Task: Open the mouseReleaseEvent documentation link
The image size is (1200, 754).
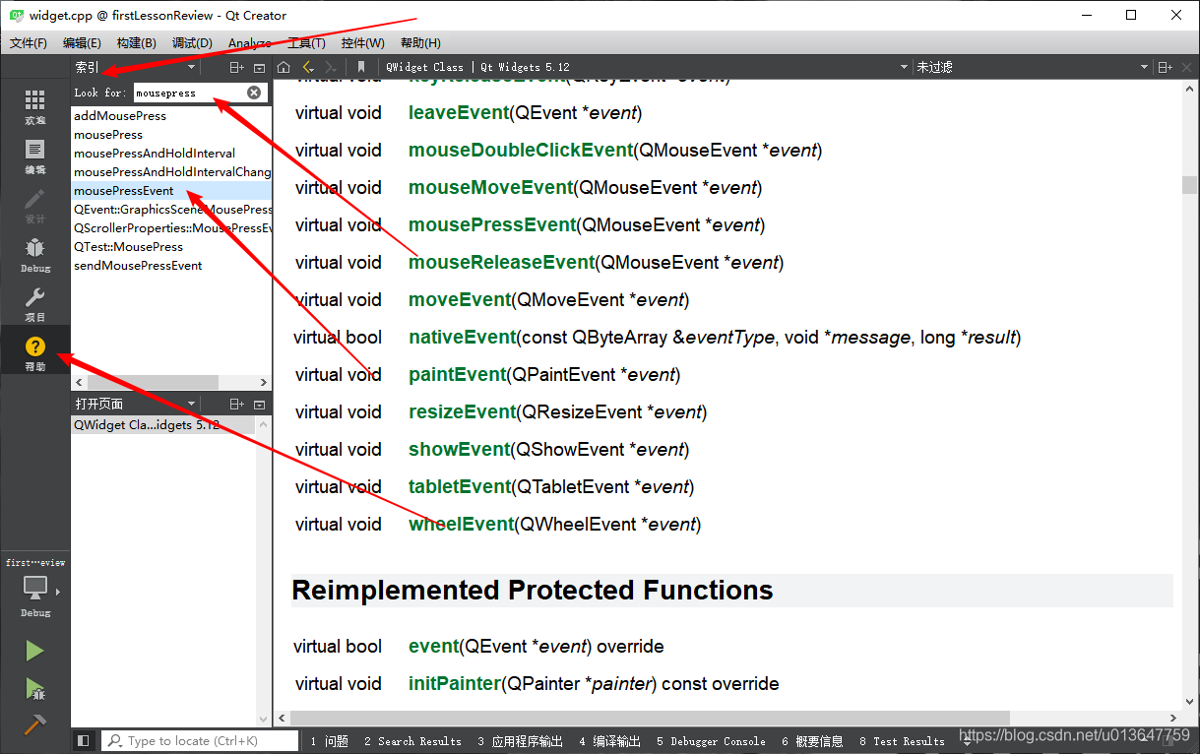Action: 502,263
